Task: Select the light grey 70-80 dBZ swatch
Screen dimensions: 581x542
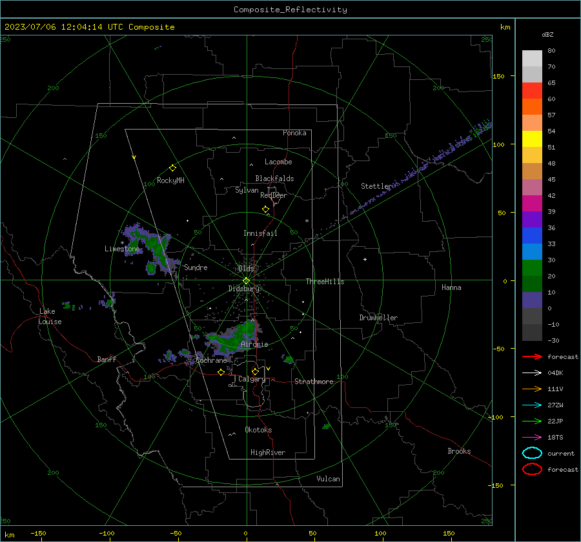Action: pyautogui.click(x=532, y=59)
